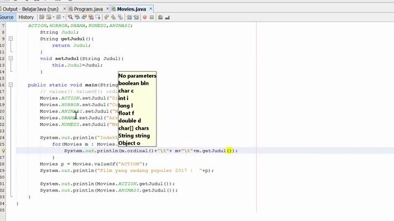Uncomment the selected code lines
Screen dimensions: 394x221
point(167,17)
